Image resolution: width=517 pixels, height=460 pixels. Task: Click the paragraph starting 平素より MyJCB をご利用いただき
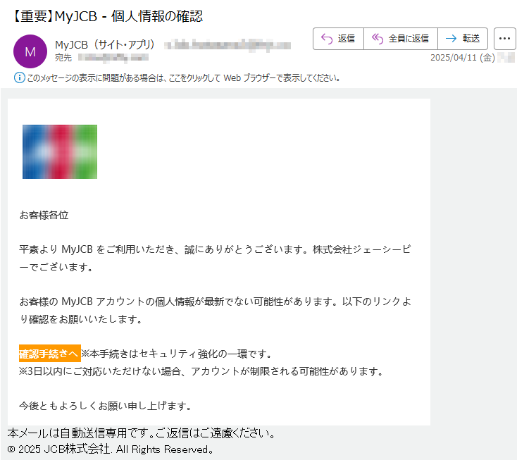(215, 258)
